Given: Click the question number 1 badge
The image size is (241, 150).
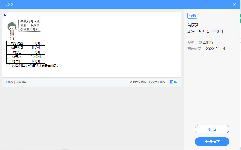Looking at the screenshot, I should (5, 15).
